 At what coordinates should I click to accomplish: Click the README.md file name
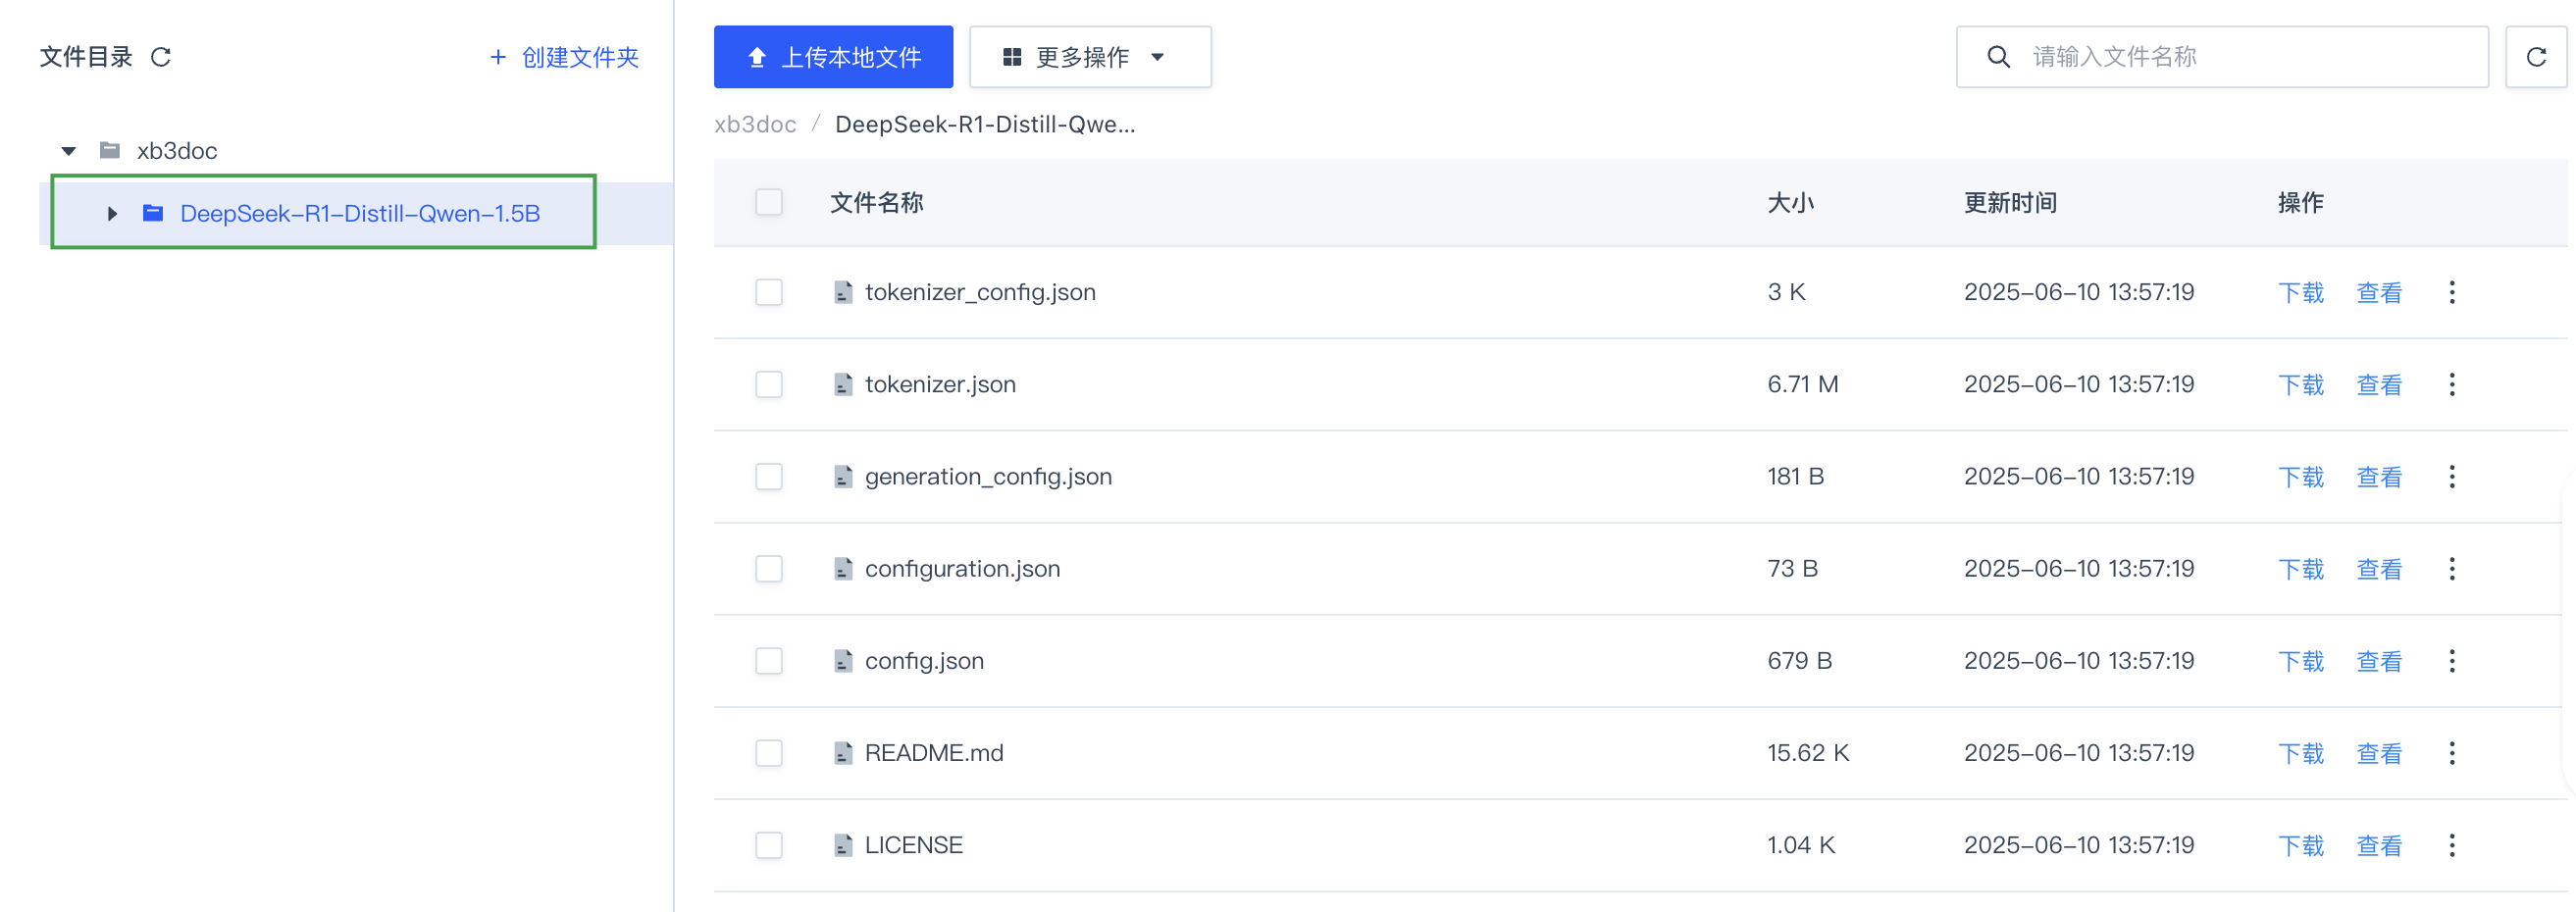[934, 753]
